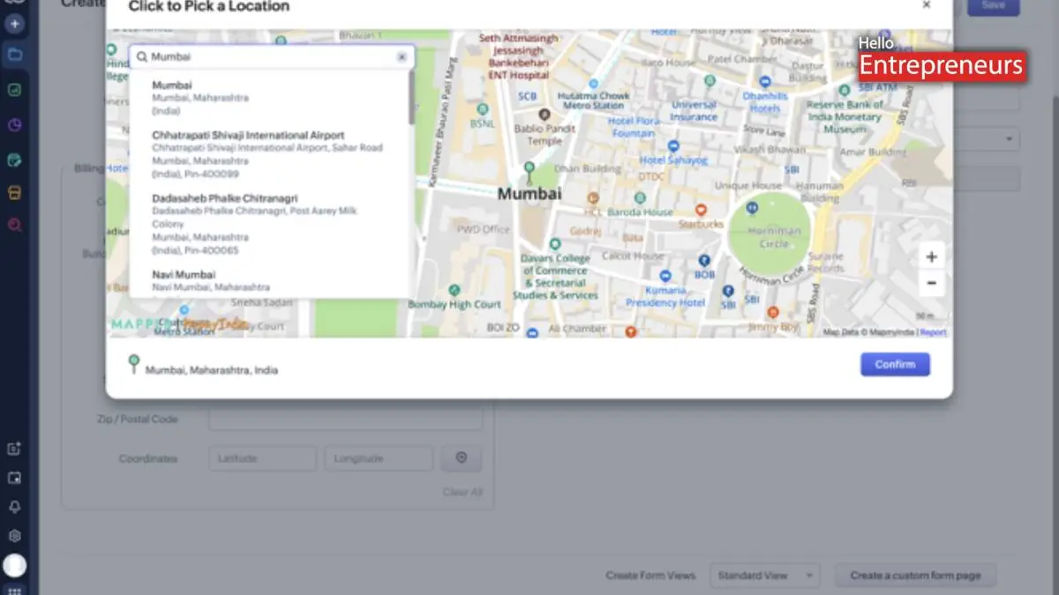Open the notifications bell icon

tap(14, 507)
